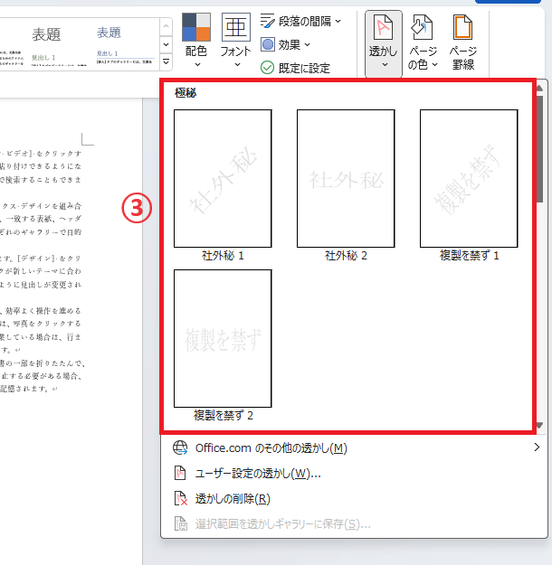Choose 透かしの削除 to remove watermark
Viewport: 552px width, 565px height.
click(x=354, y=499)
